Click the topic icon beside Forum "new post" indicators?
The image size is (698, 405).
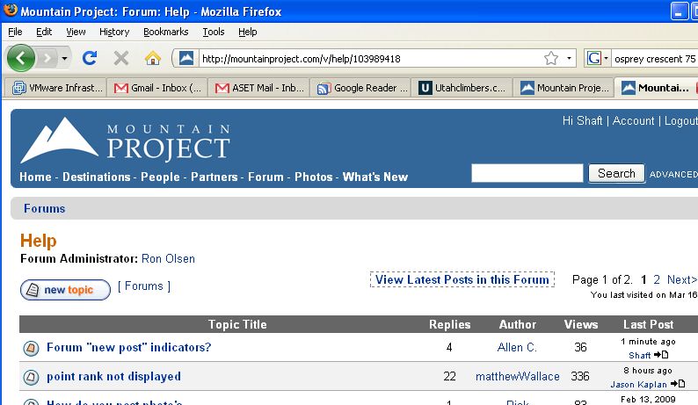[x=31, y=348]
